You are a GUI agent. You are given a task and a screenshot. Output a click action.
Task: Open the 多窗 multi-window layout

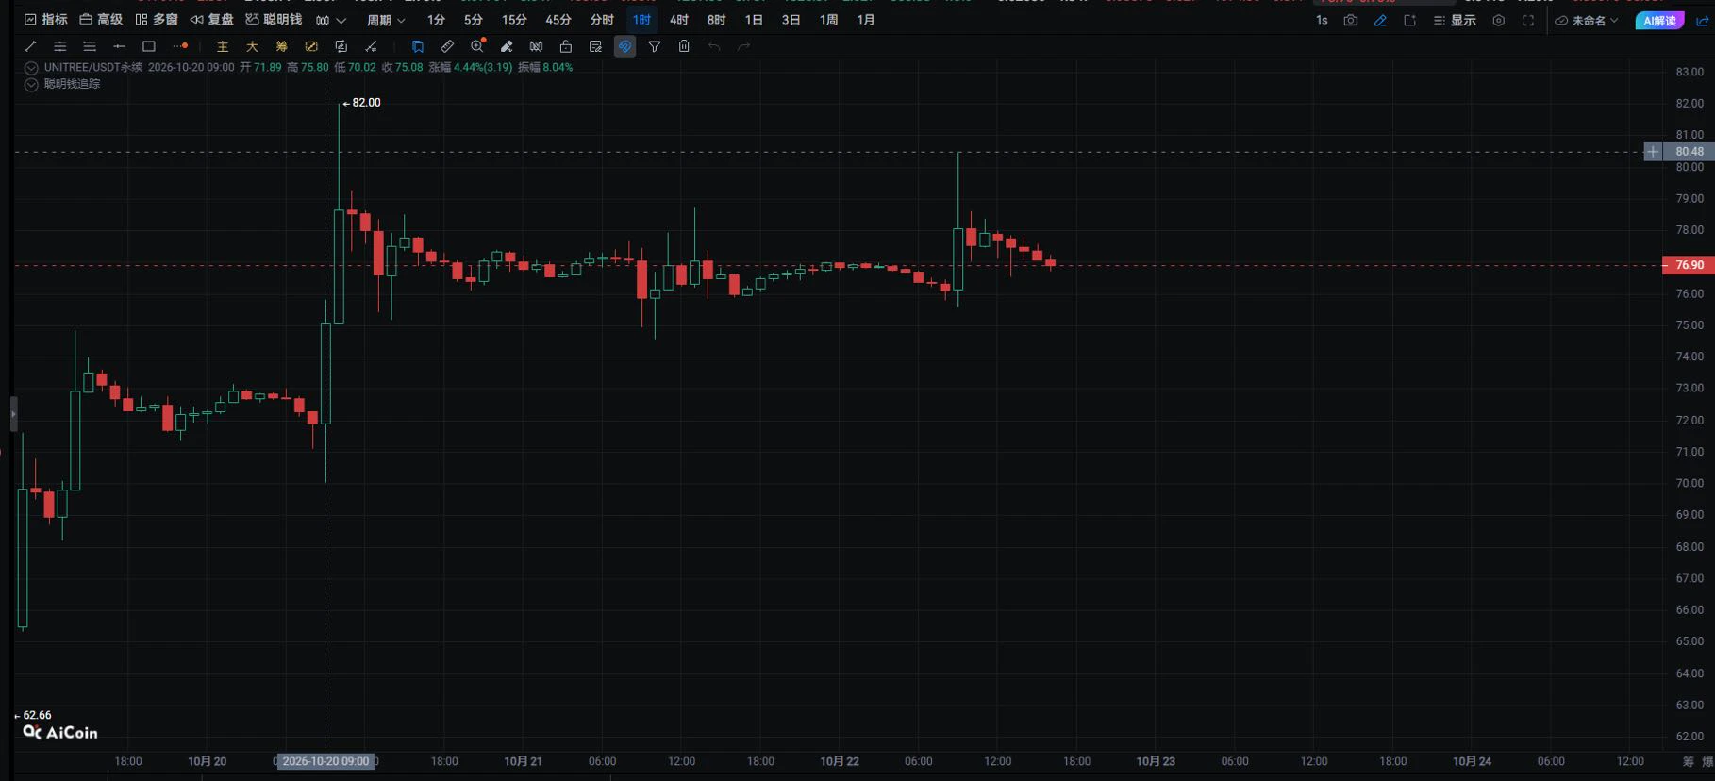(156, 20)
